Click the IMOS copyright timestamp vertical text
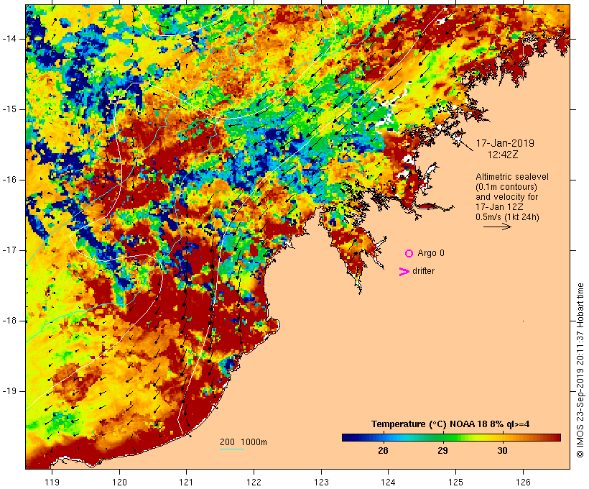The image size is (589, 489). click(x=580, y=370)
